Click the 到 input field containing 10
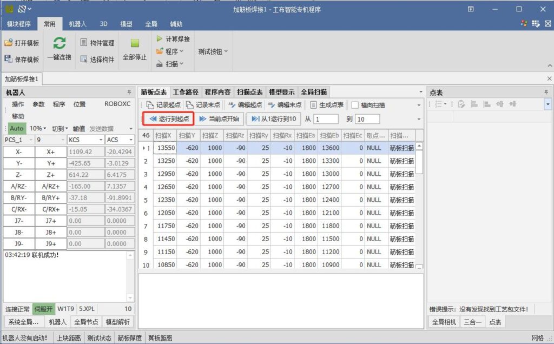 [x=367, y=119]
